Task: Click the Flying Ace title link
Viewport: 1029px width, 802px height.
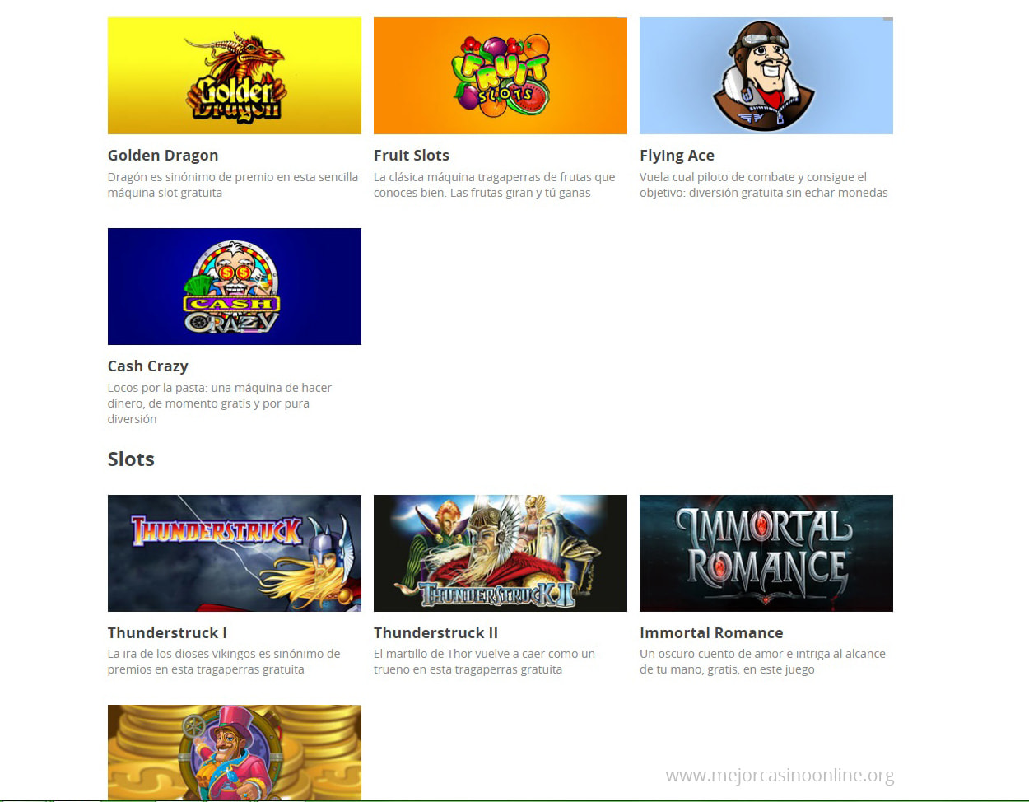Action: (677, 156)
